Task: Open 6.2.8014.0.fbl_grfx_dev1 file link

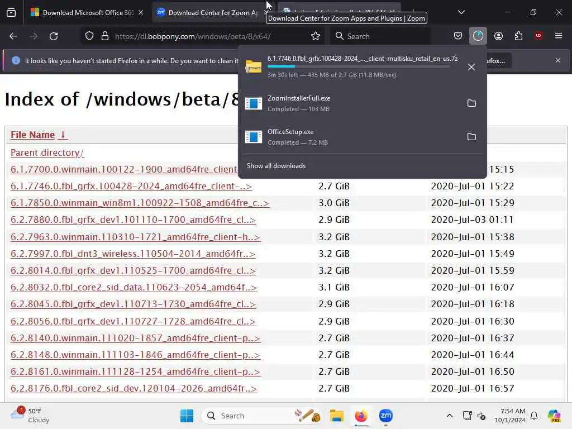Action: point(133,270)
